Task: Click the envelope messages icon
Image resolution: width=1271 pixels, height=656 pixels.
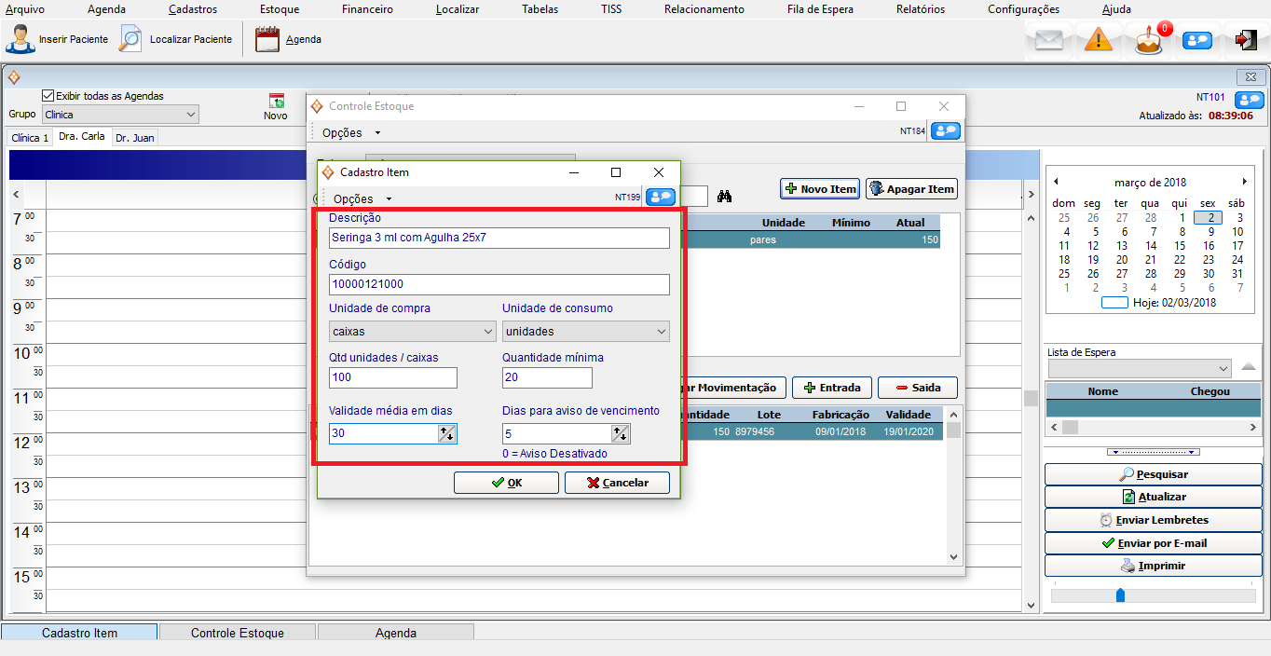Action: tap(1049, 40)
